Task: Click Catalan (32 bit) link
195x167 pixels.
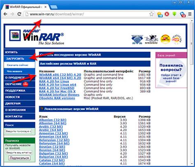Action: 52,160
